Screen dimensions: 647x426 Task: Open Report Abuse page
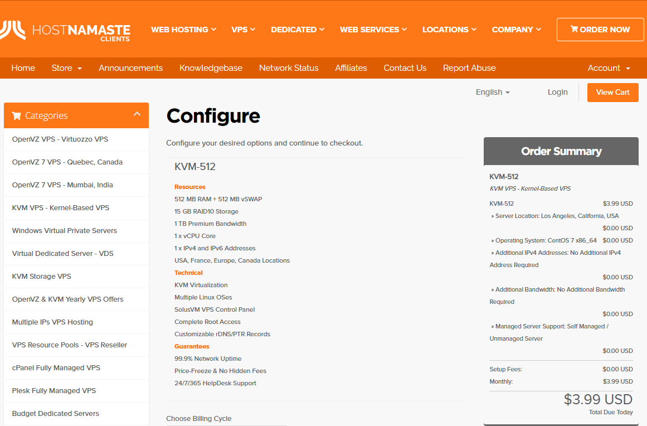pos(469,68)
